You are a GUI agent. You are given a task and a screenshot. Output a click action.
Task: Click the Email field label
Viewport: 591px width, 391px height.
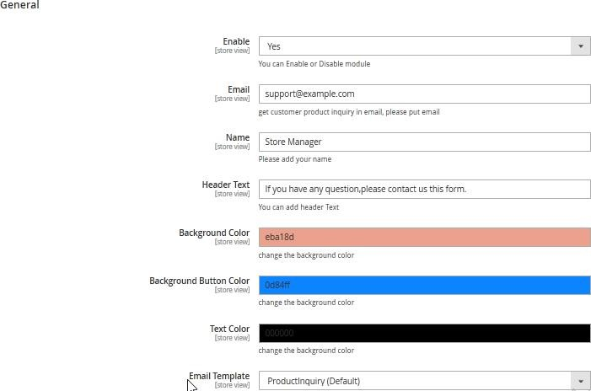pyautogui.click(x=239, y=89)
